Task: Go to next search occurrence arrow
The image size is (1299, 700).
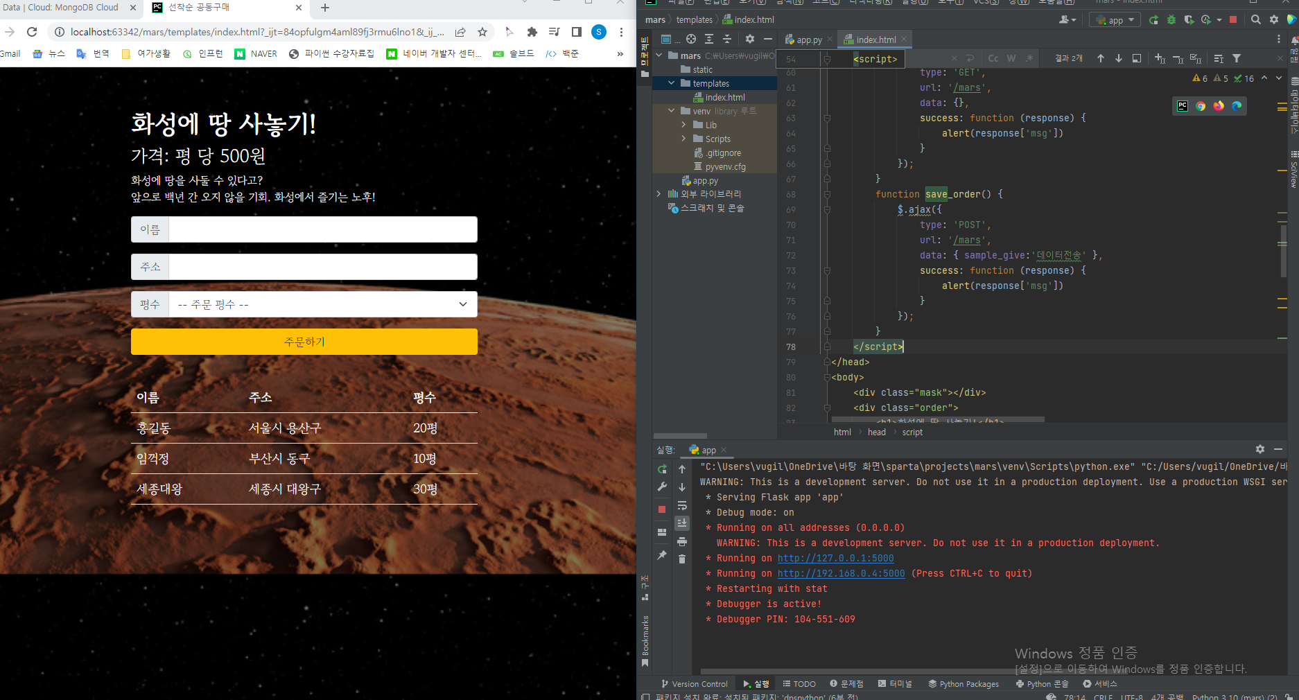Action: (x=1119, y=58)
